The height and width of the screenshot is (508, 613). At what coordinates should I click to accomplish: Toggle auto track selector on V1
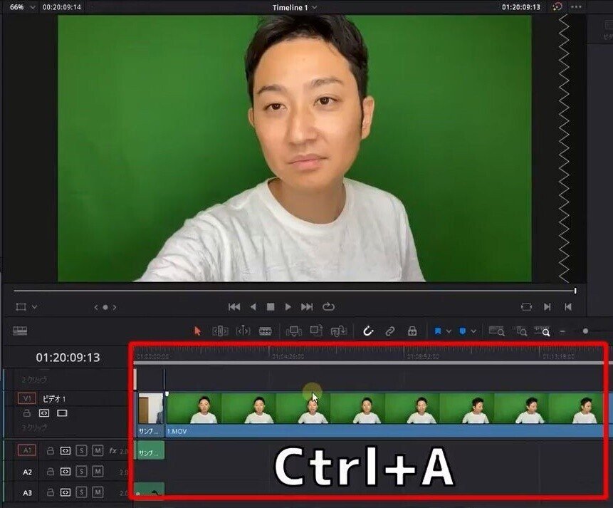[44, 413]
